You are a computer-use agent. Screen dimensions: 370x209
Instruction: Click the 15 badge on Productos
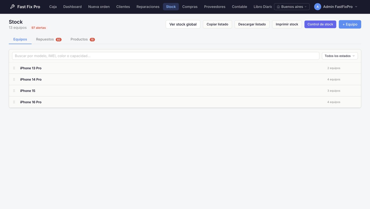click(92, 40)
